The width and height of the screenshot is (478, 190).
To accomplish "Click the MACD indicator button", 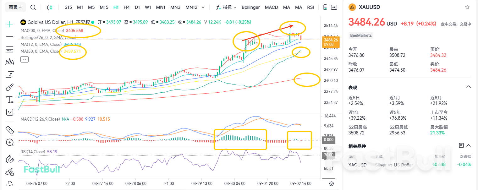I will 271,7.
